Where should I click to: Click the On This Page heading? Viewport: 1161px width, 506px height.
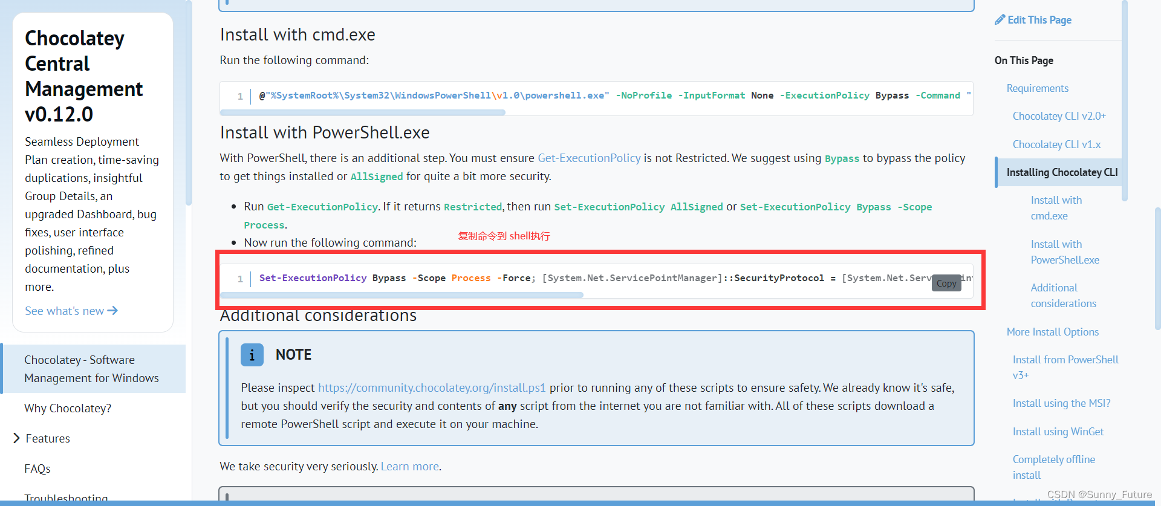point(1024,60)
